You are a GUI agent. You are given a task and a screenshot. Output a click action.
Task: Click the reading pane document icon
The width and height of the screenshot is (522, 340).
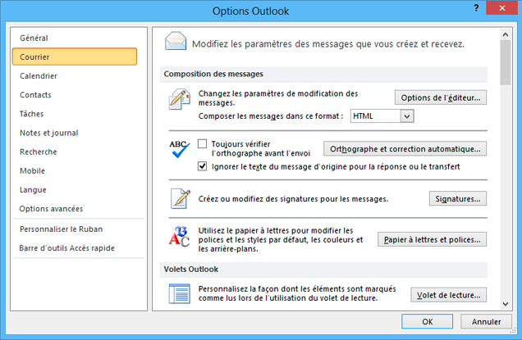[x=179, y=293]
